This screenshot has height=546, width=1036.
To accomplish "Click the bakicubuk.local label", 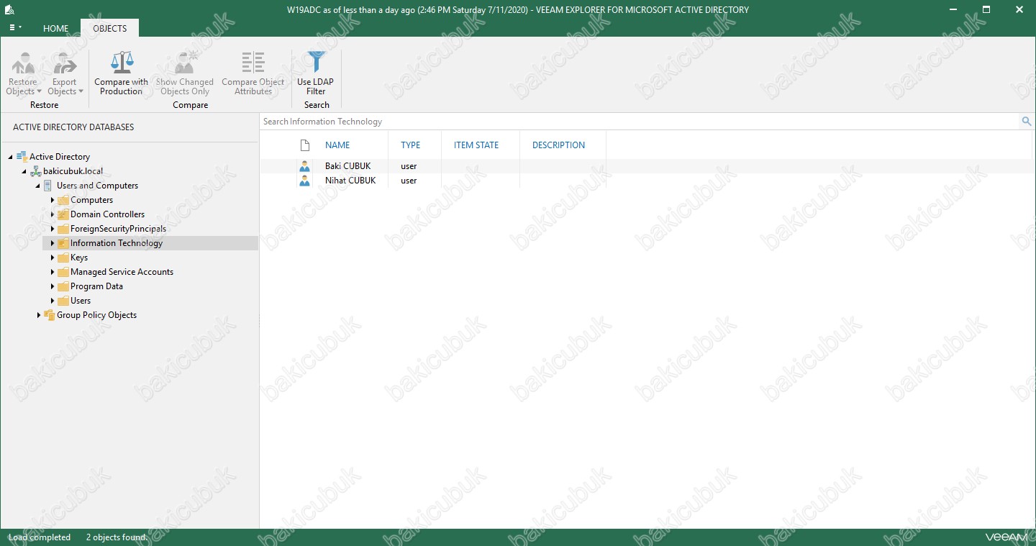I will (x=73, y=171).
